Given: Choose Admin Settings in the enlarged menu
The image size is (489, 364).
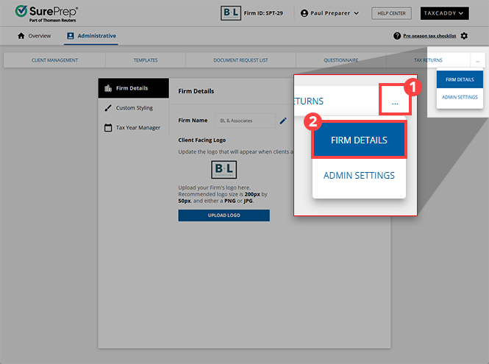Looking at the screenshot, I should (359, 176).
